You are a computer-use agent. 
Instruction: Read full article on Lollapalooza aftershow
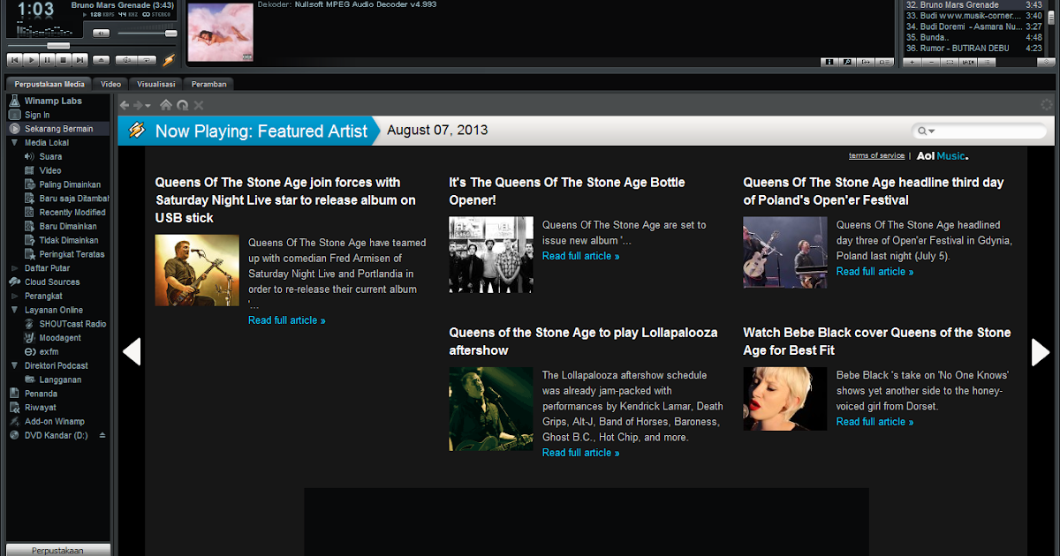click(x=580, y=453)
